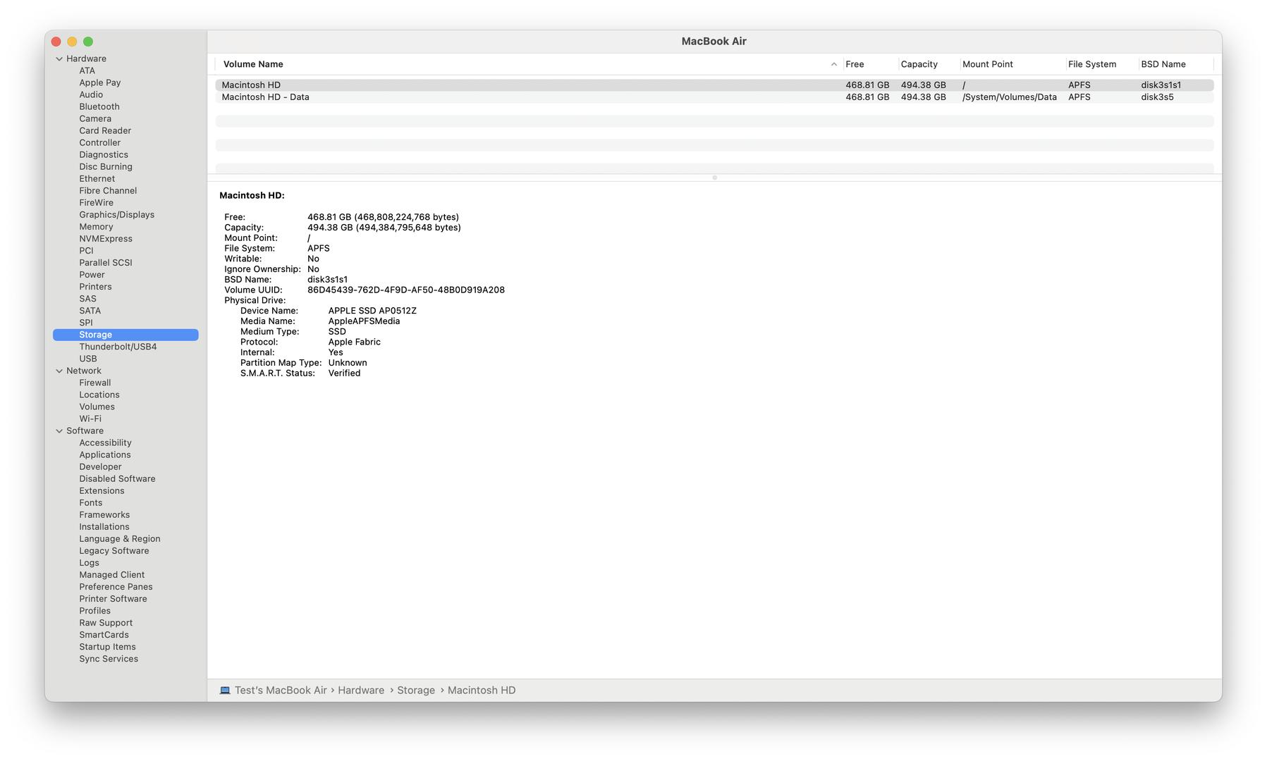Viewport: 1267px width, 761px height.
Task: Open Extensions in the sidebar
Action: [102, 491]
